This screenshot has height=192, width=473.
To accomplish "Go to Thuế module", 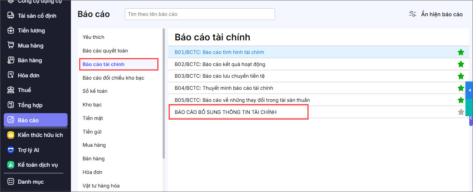I will [x=24, y=90].
